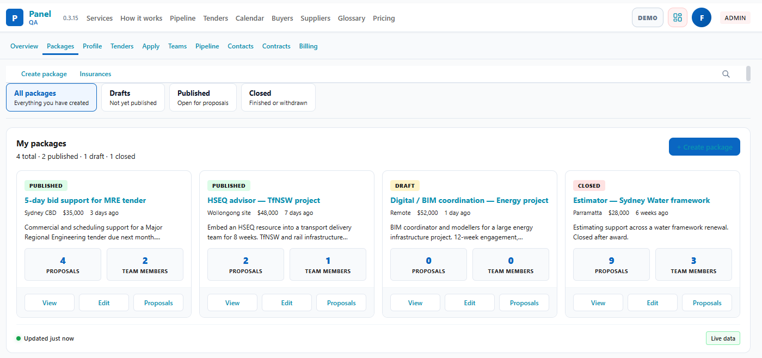Open Proposals for Digital / BIM coordination
Image resolution: width=762 pixels, height=358 pixels.
[x=524, y=303]
